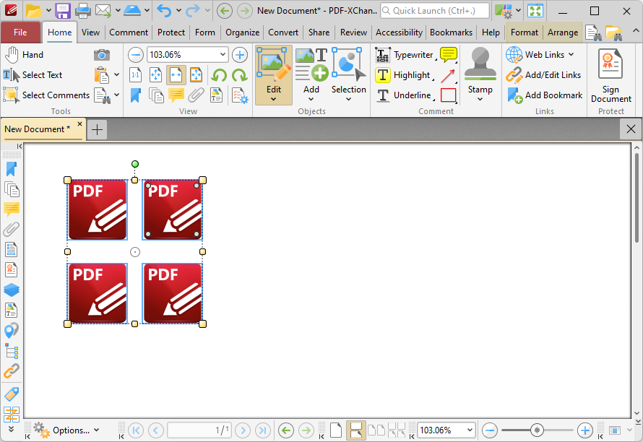643x442 pixels.
Task: Choose the yellow Sticky Note tool
Action: coord(448,55)
